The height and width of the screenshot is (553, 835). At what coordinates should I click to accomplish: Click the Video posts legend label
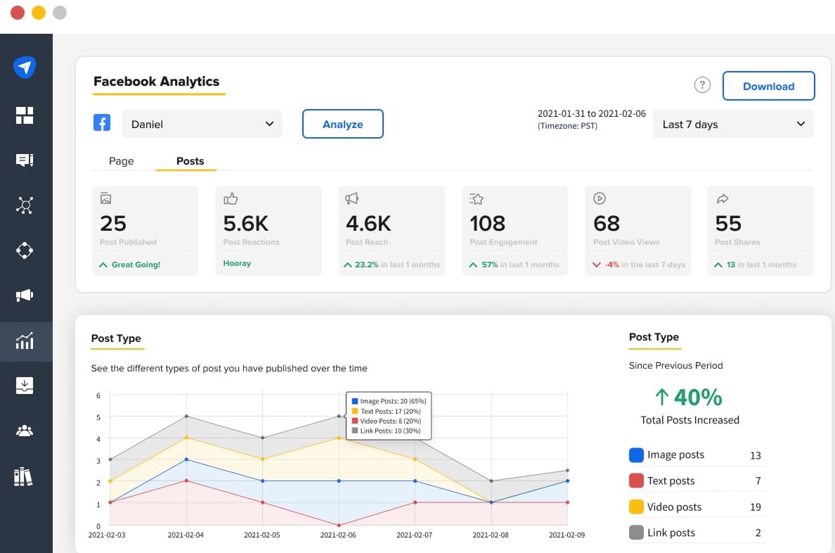pyautogui.click(x=674, y=507)
